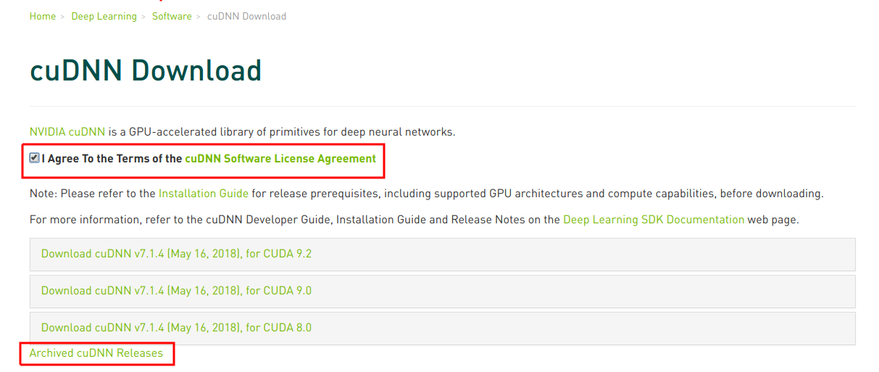Go to the Home breadcrumb link
Screen dimensions: 879x372
[x=42, y=16]
